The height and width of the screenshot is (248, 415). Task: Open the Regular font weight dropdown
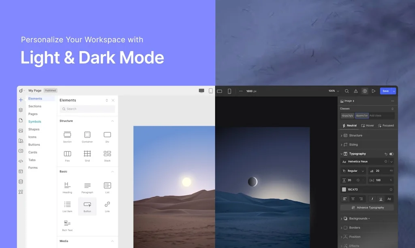point(353,171)
